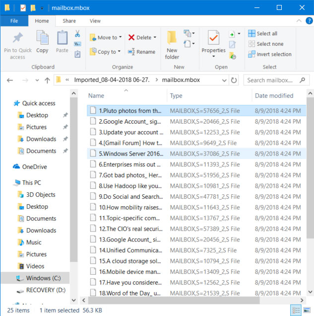Open 3D Objects folder
The width and height of the screenshot is (314, 316).
[x=36, y=194]
